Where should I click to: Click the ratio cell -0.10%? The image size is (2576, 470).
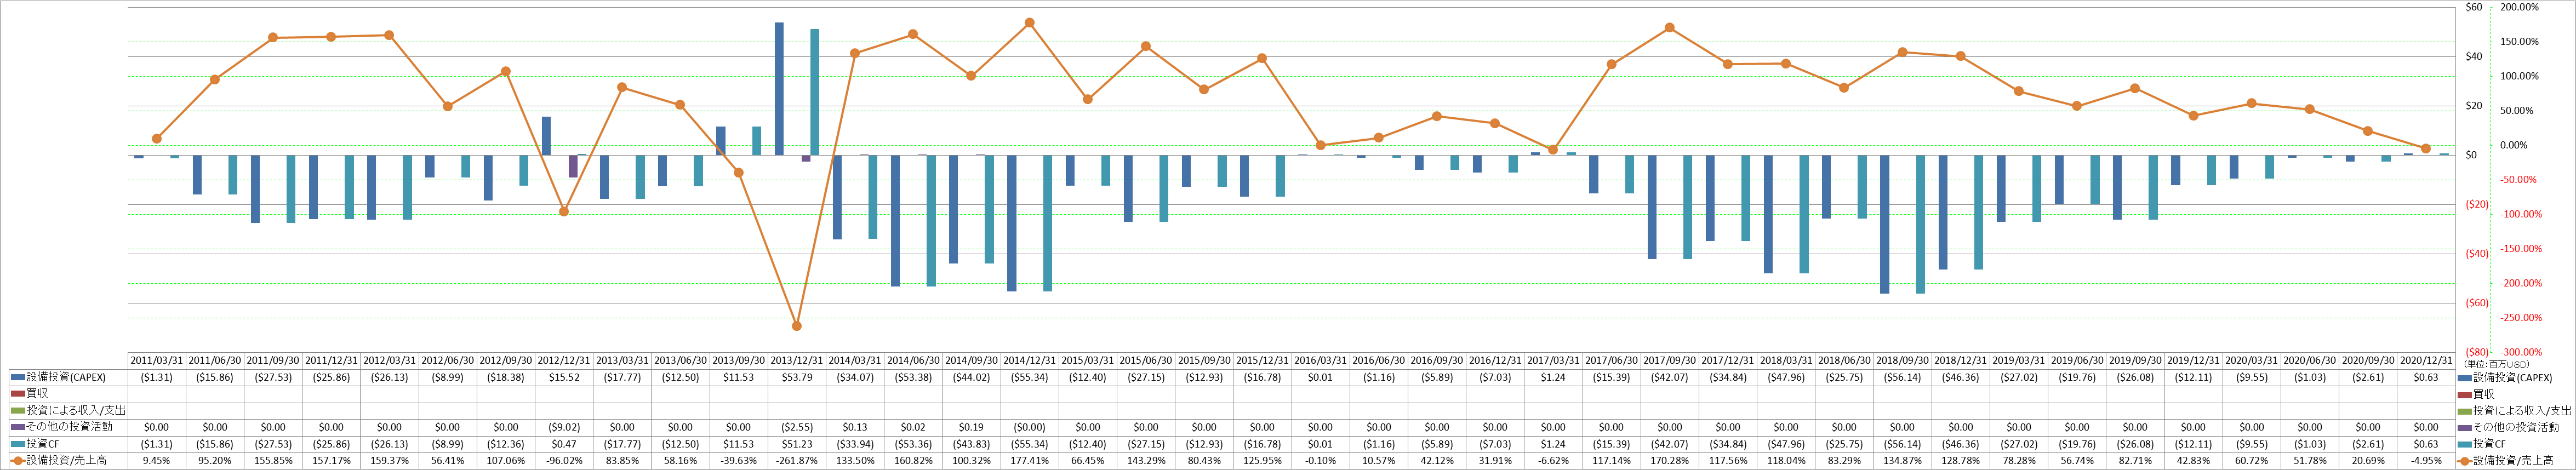pyautogui.click(x=1320, y=461)
